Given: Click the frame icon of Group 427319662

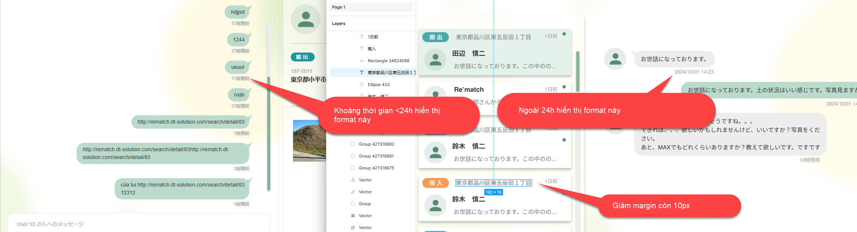Looking at the screenshot, I should (x=353, y=144).
